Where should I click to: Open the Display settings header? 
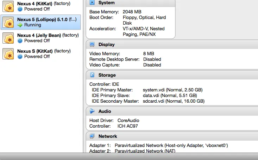pos(106,45)
